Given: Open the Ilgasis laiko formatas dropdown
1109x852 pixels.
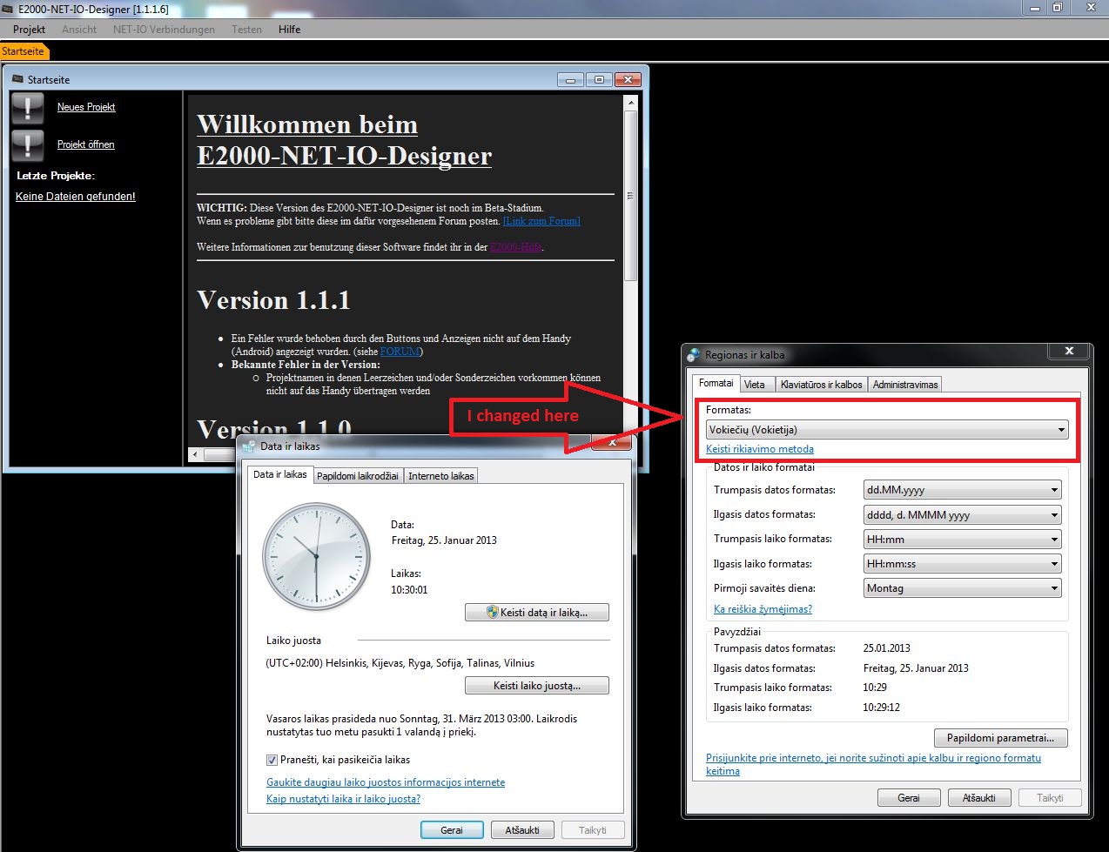Looking at the screenshot, I should coord(962,564).
